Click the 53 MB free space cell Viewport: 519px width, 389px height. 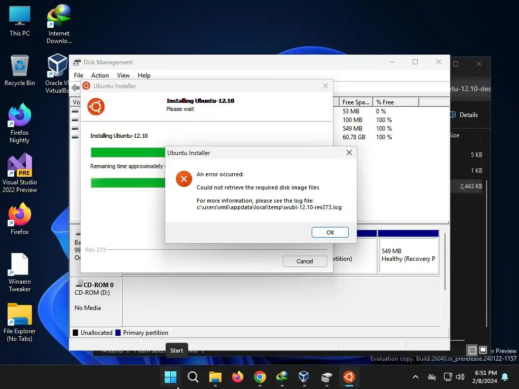tap(351, 111)
